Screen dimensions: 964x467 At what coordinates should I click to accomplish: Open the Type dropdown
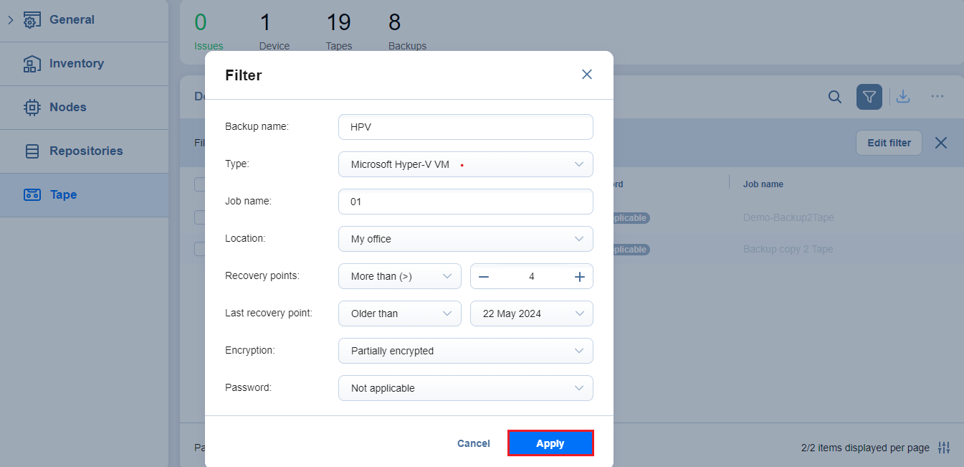click(x=465, y=164)
